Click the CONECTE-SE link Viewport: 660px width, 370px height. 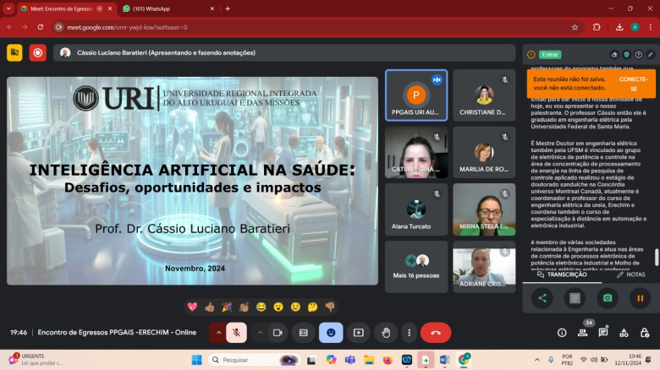tap(633, 84)
